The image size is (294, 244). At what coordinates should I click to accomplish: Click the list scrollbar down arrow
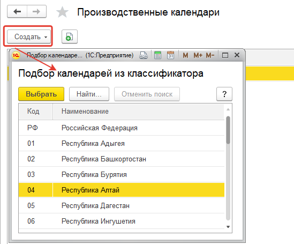pos(228,227)
